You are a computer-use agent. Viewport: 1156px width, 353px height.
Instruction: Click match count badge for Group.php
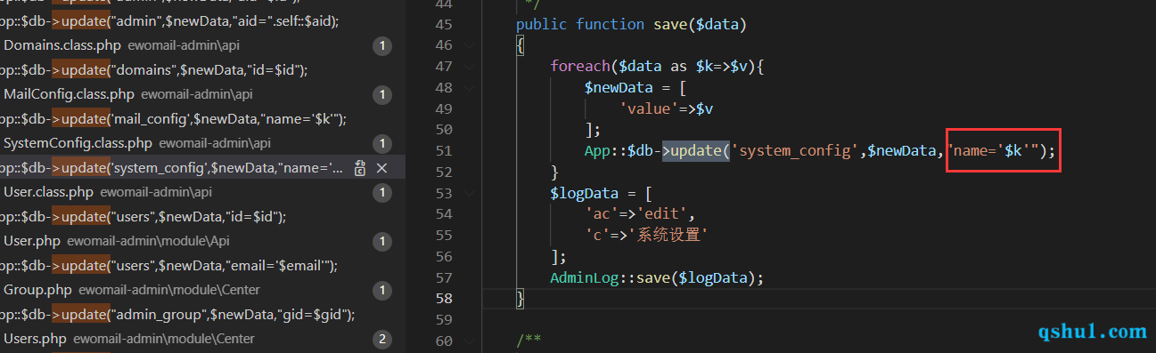tap(382, 290)
